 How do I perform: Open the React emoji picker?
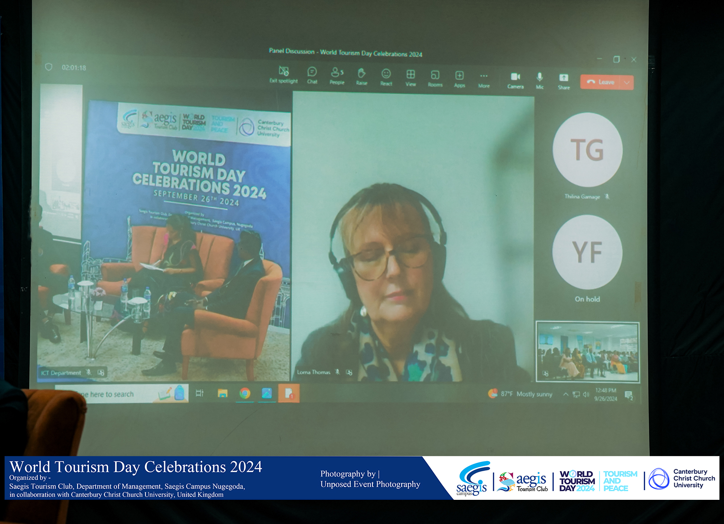click(386, 77)
